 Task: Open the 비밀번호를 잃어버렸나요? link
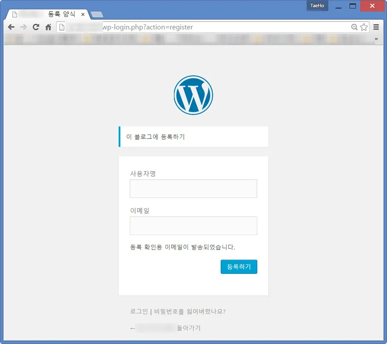(x=190, y=311)
